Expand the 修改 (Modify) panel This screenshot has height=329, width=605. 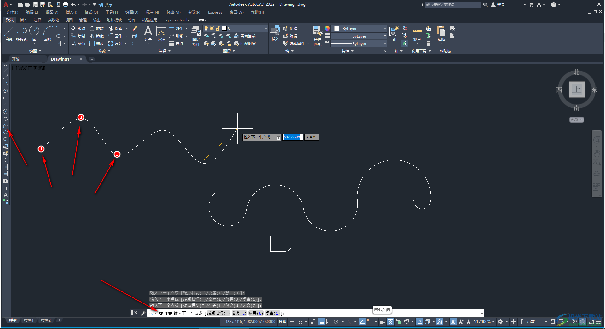point(104,51)
